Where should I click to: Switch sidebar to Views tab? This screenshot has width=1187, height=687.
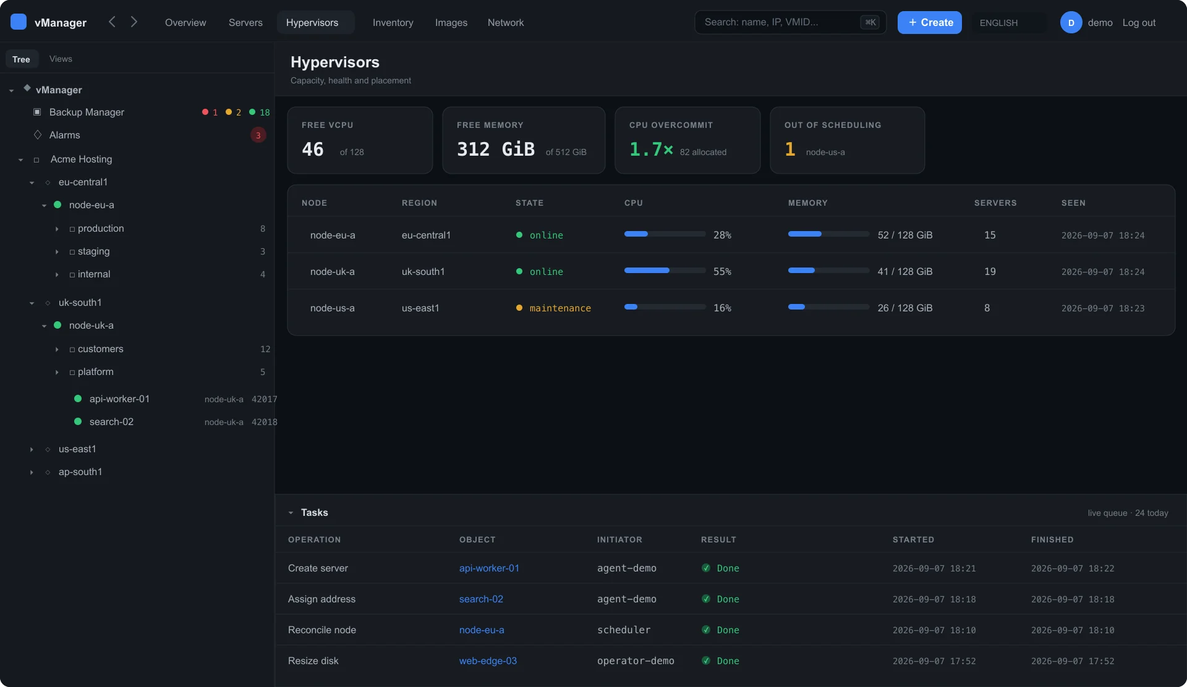(61, 59)
